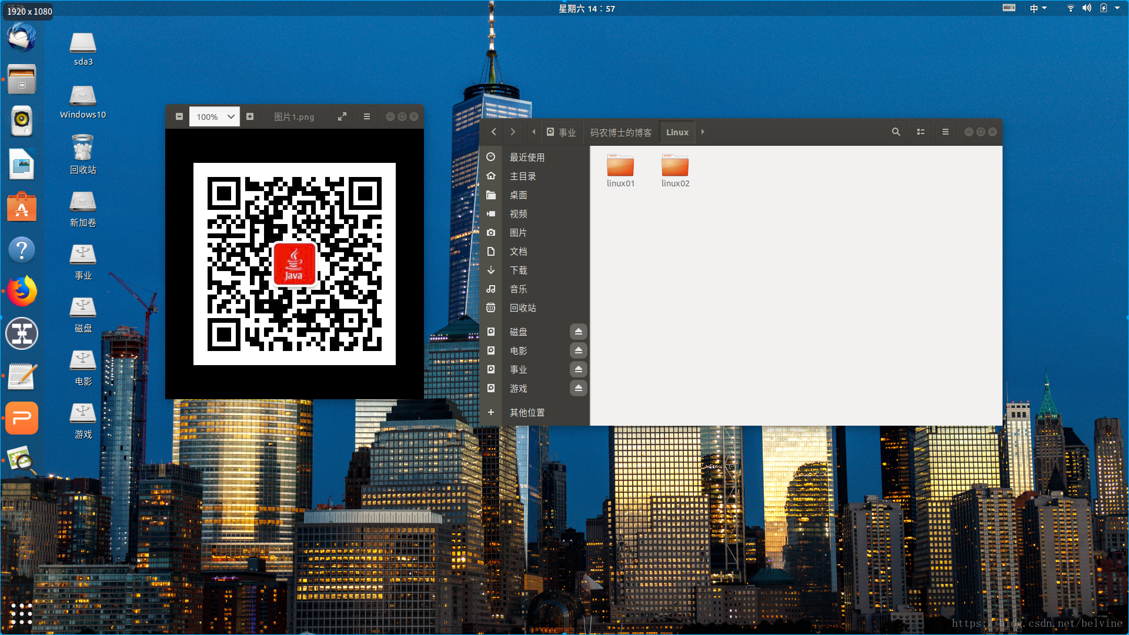This screenshot has height=635, width=1129.
Task: Click the QR code image in viewer
Action: pyautogui.click(x=295, y=264)
